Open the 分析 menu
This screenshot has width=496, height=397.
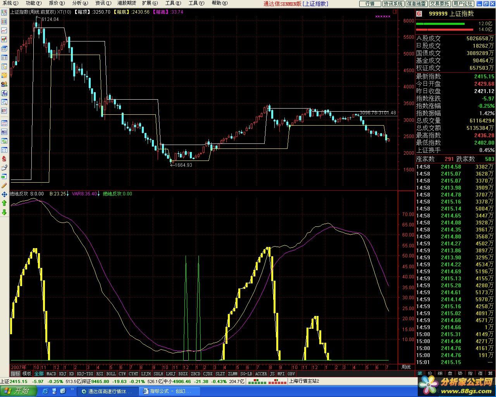(x=80, y=3)
